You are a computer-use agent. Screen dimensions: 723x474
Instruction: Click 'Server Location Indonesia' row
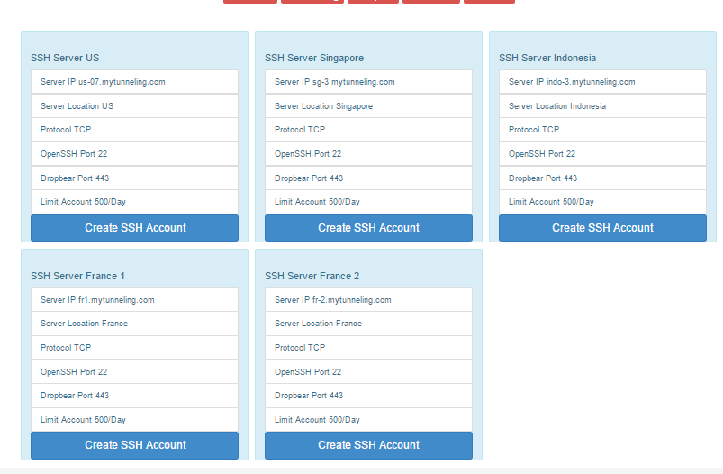pyautogui.click(x=602, y=105)
